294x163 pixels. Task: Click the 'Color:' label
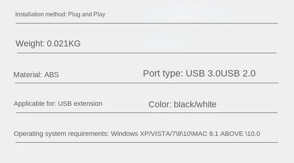pos(160,105)
